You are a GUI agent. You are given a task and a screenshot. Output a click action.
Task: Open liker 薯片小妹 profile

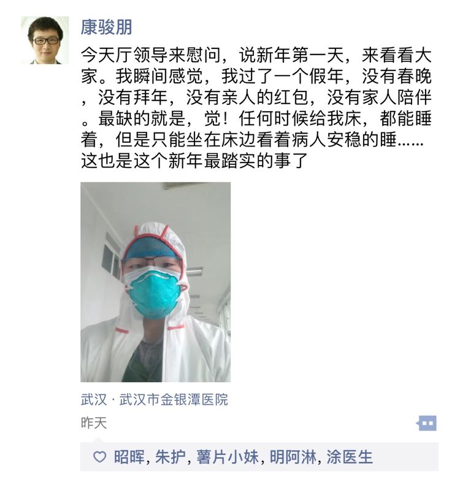[x=227, y=457]
